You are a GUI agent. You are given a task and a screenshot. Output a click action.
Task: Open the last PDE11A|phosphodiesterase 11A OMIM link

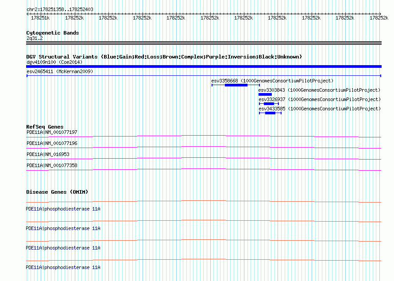[x=63, y=267]
